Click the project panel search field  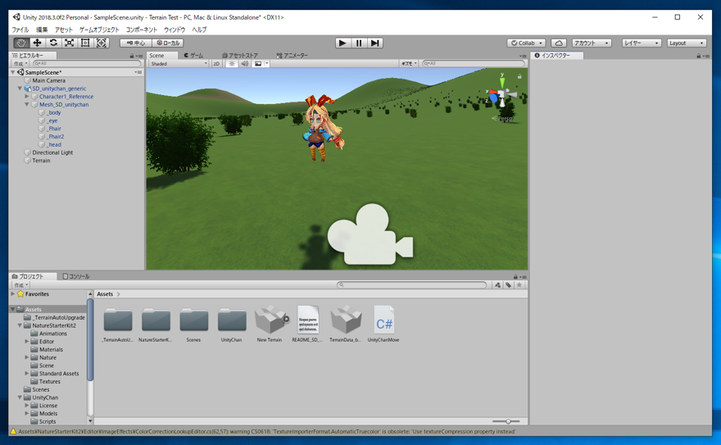pyautogui.click(x=411, y=285)
